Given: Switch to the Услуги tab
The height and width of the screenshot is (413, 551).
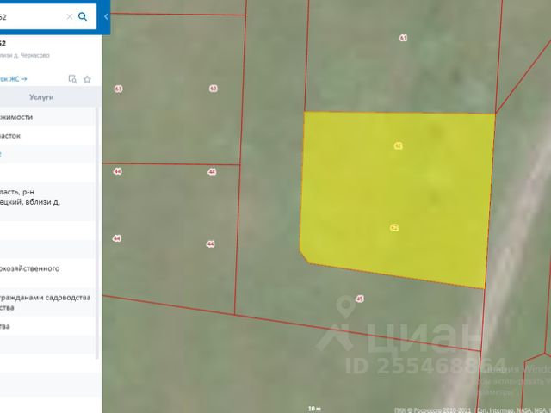Looking at the screenshot, I should (x=40, y=98).
